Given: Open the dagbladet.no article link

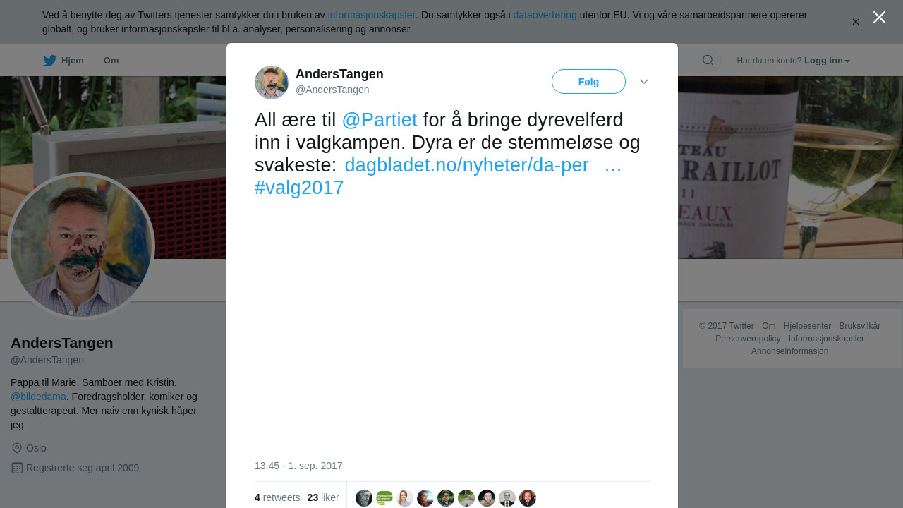Looking at the screenshot, I should tap(466, 165).
